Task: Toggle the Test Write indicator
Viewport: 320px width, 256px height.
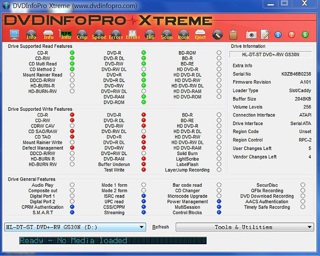Action: pyautogui.click(x=143, y=170)
